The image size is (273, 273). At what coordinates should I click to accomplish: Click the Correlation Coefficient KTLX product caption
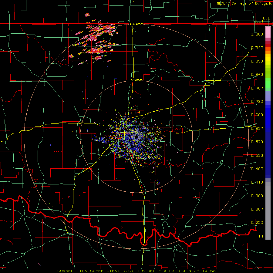pos(136,271)
